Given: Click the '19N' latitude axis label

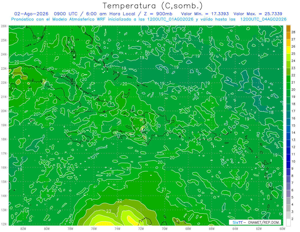Looking at the screenshot, I should pos(4,125).
